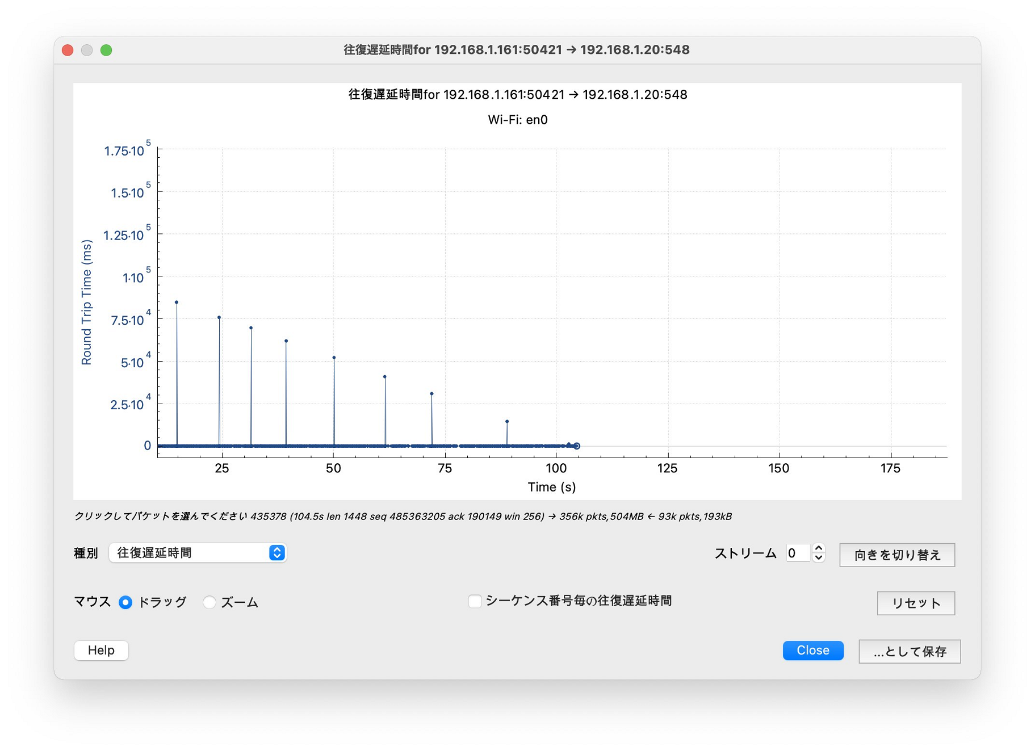Decrement the stream number with down arrow
The image size is (1035, 751).
coord(818,558)
